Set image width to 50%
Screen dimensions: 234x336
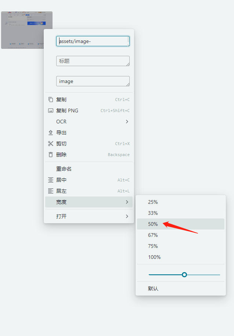click(x=153, y=224)
